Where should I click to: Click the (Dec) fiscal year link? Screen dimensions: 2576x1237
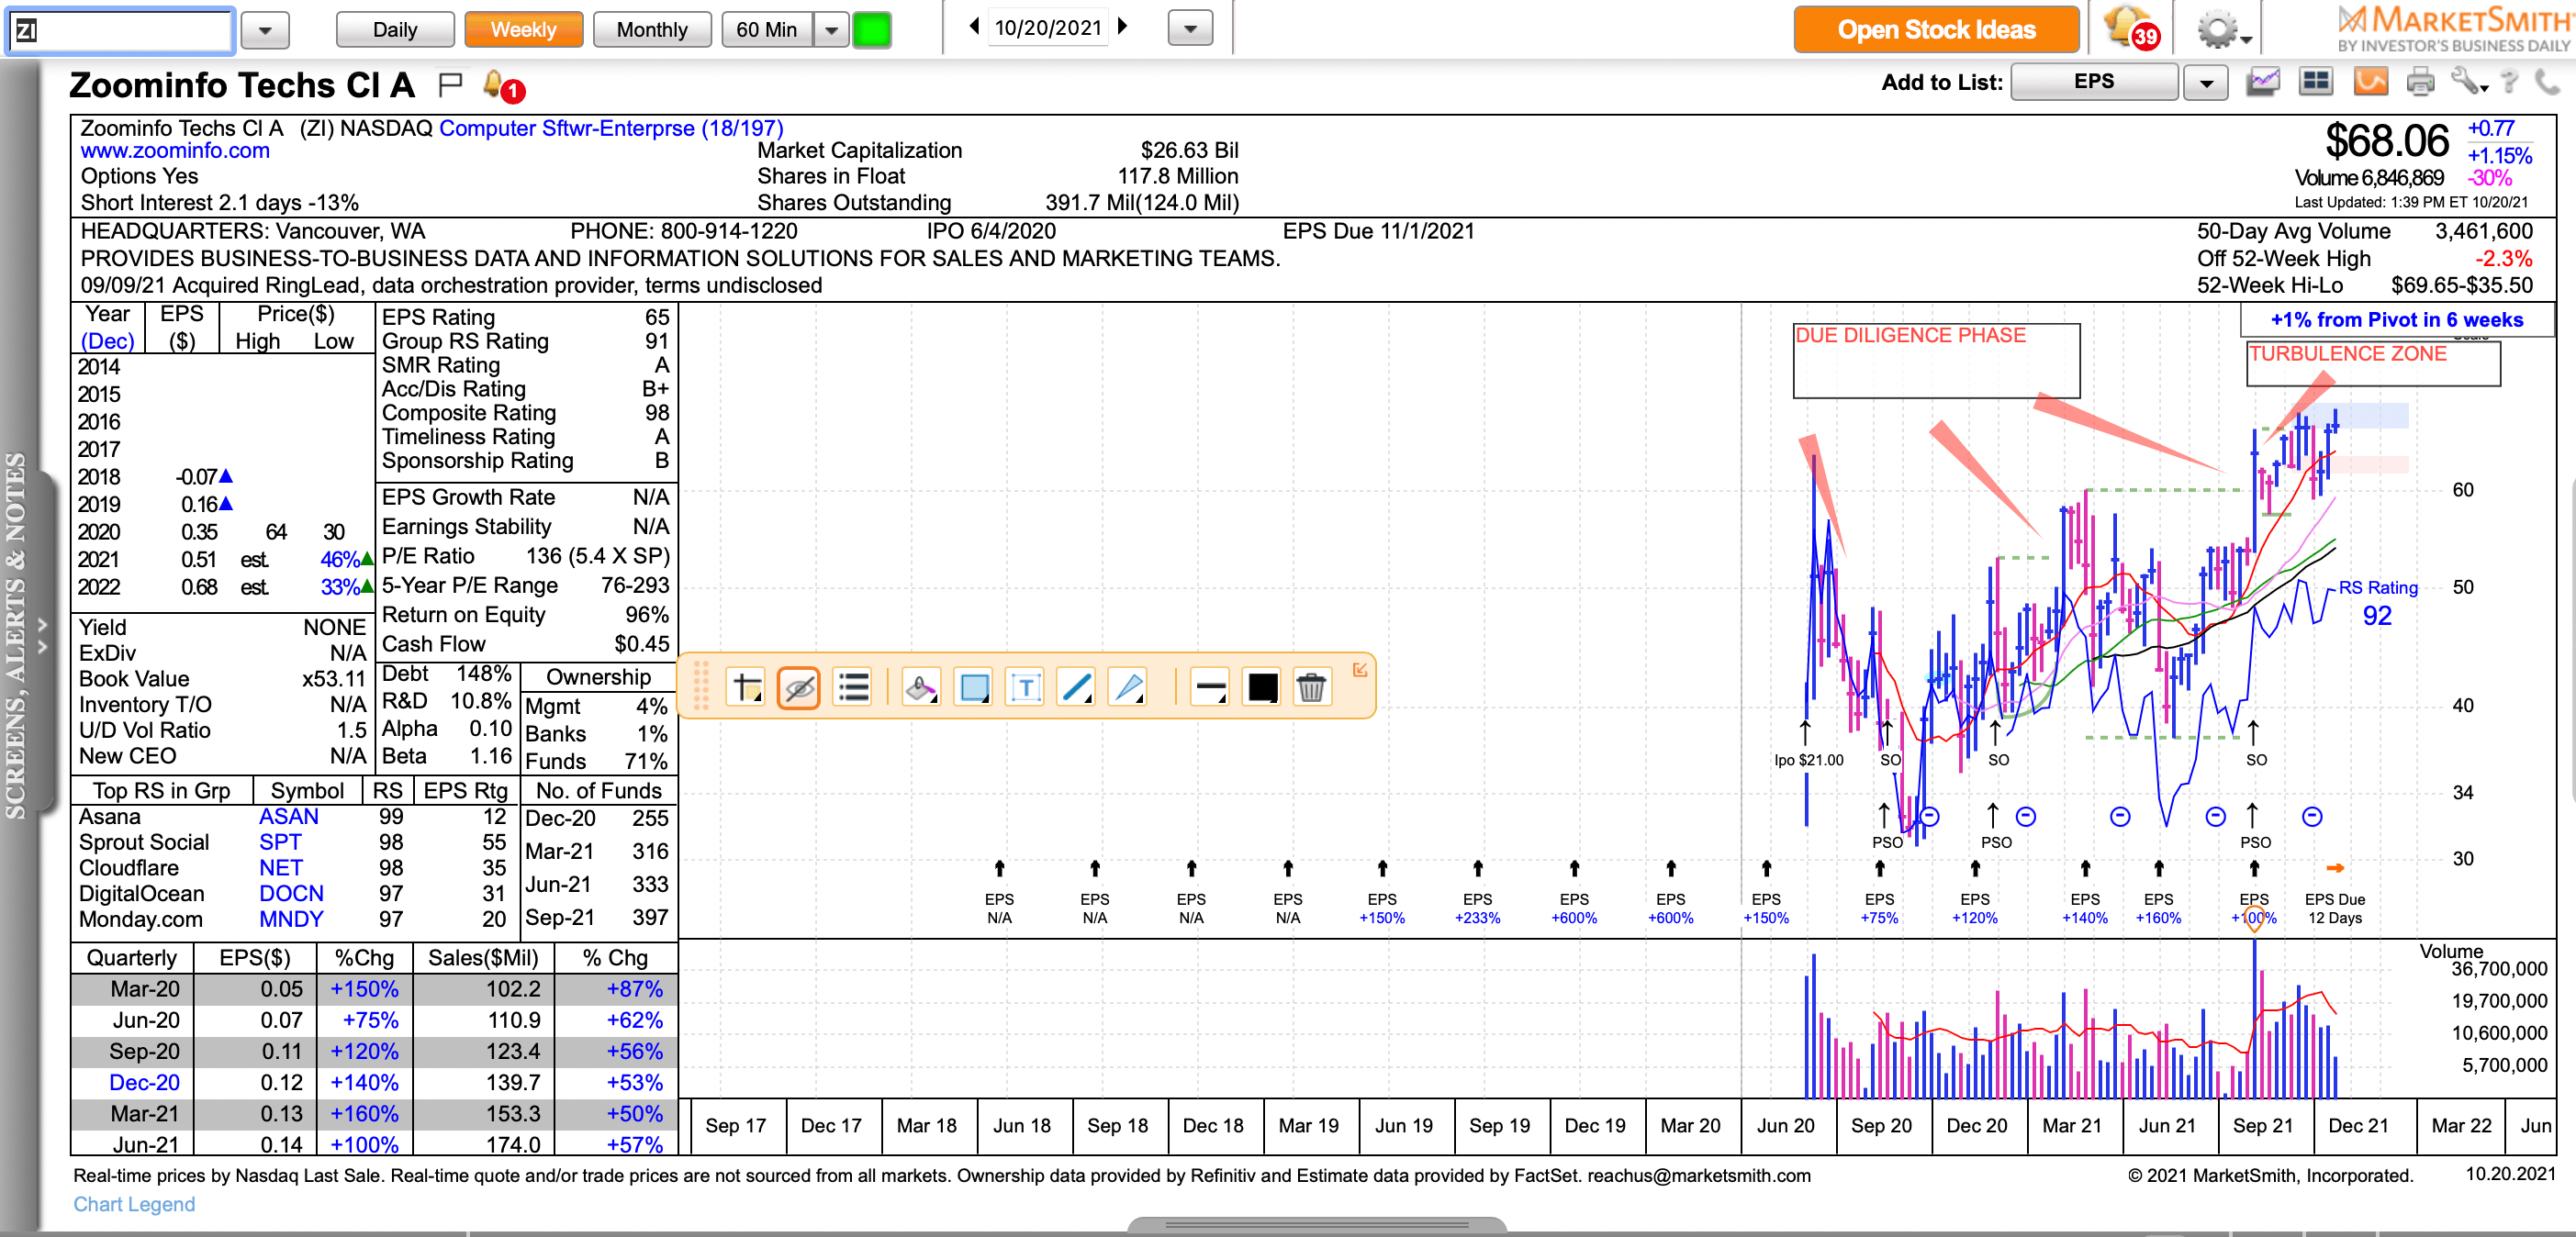107,340
